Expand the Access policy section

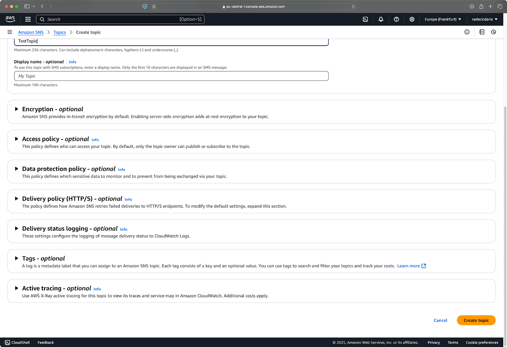(16, 139)
